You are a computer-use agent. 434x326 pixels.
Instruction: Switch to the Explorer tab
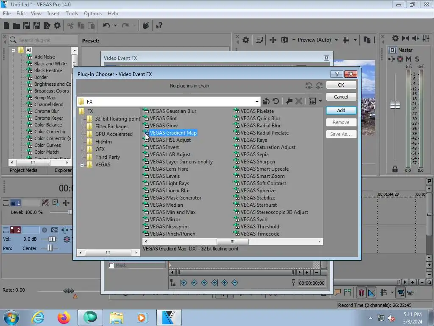tap(63, 170)
